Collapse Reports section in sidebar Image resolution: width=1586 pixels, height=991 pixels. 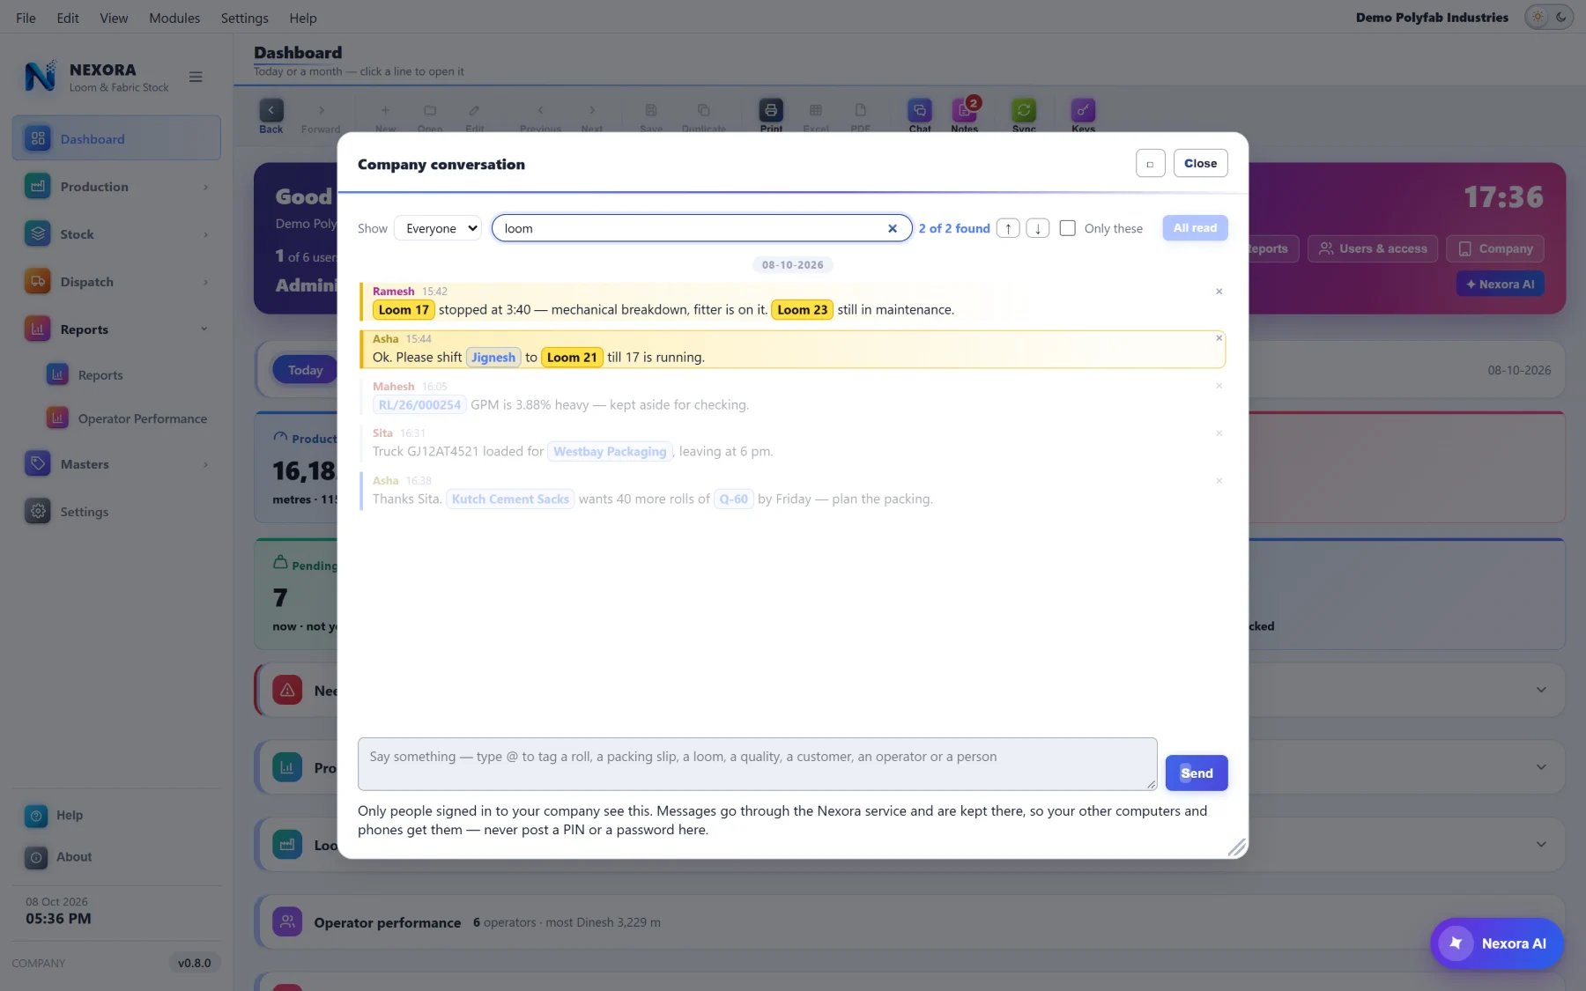(x=116, y=329)
